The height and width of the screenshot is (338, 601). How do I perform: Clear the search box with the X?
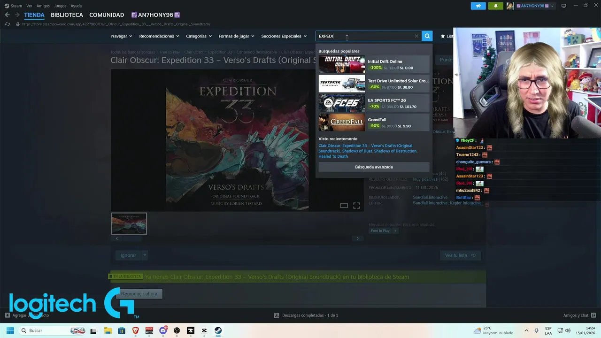pyautogui.click(x=416, y=36)
